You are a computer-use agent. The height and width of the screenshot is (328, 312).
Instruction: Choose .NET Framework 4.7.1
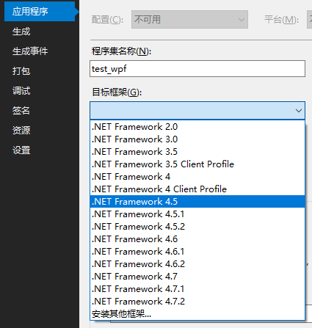point(197,289)
